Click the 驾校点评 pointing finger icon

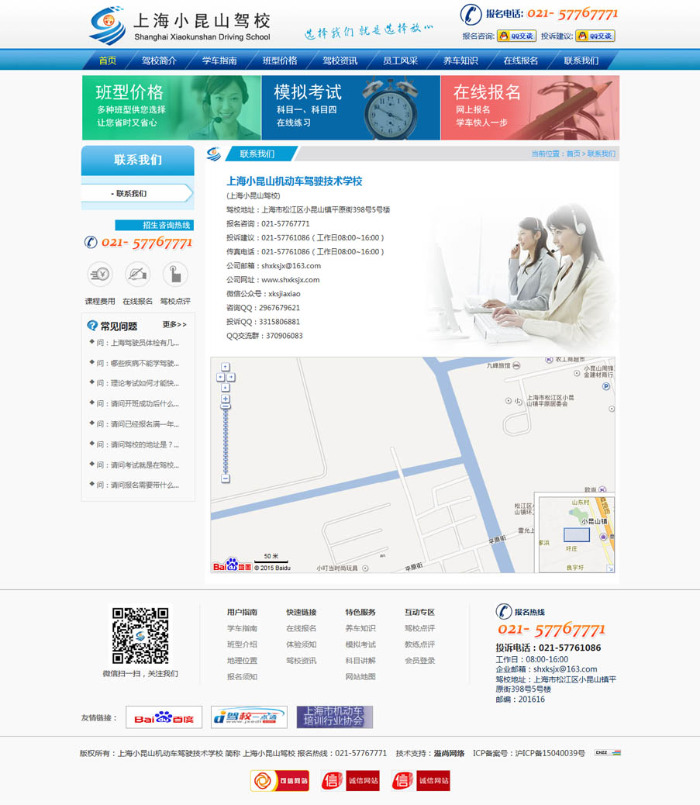click(x=175, y=274)
